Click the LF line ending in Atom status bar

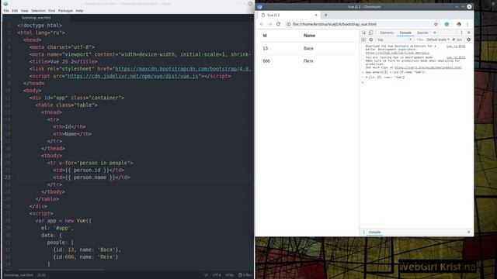206,275
